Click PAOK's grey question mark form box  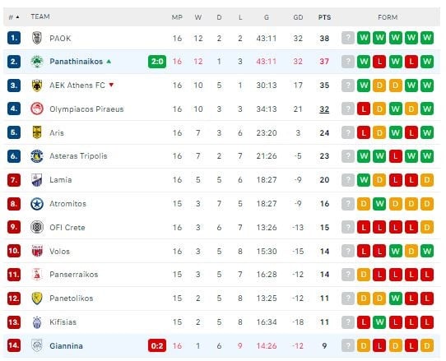pos(348,38)
